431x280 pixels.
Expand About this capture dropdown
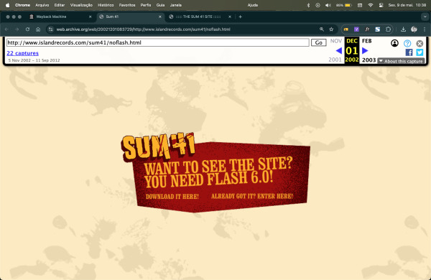[x=401, y=61]
